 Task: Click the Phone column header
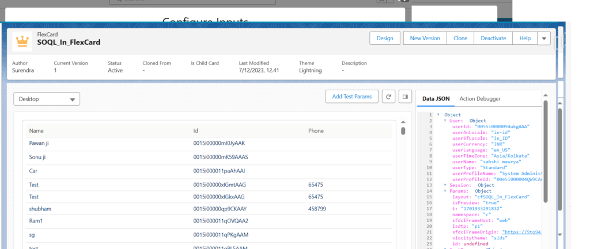316,131
